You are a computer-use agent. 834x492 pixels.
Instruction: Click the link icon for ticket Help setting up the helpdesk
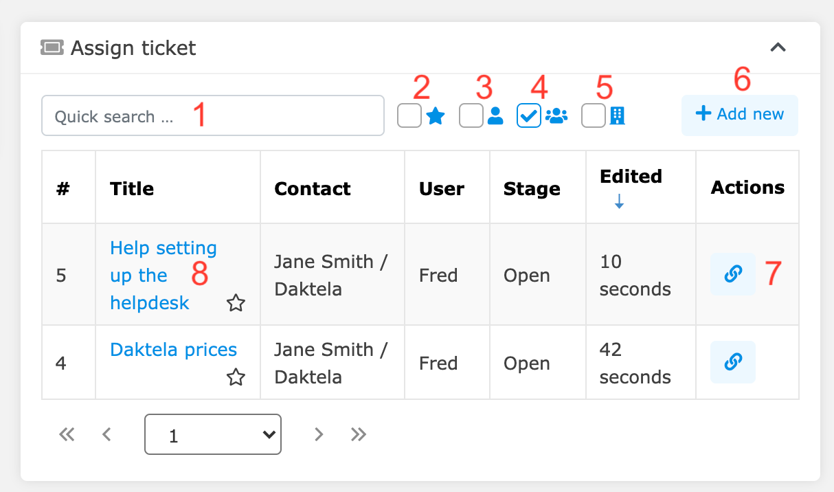pos(732,273)
